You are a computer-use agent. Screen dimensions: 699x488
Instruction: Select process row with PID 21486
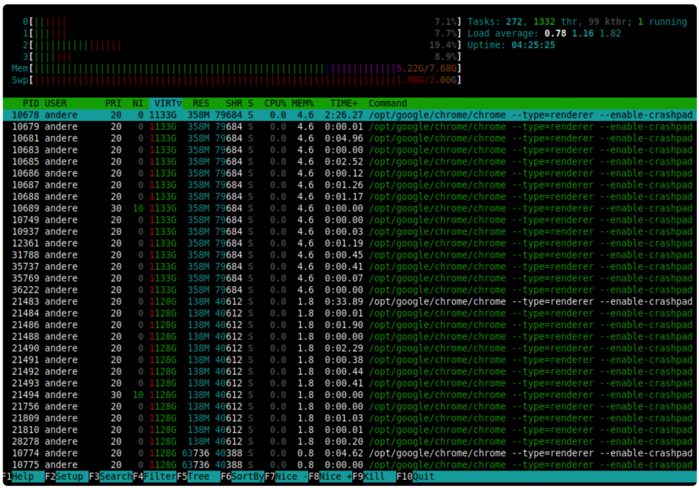[349, 325]
